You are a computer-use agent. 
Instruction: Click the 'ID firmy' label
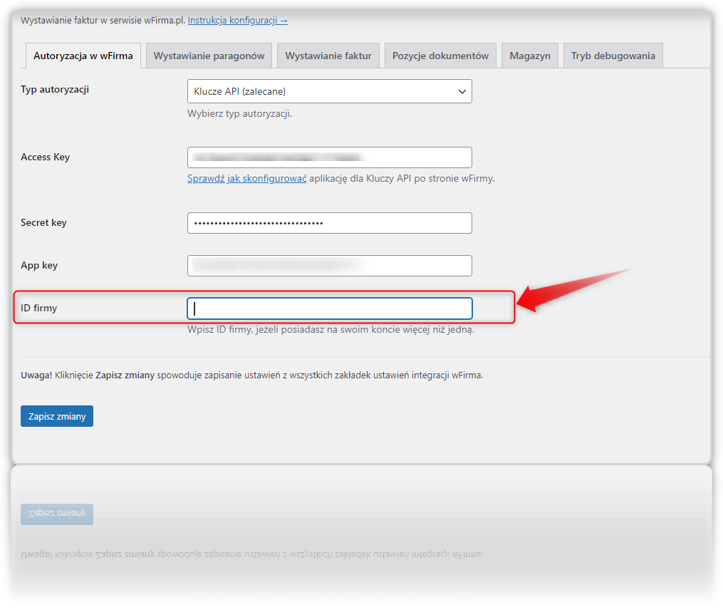[38, 308]
